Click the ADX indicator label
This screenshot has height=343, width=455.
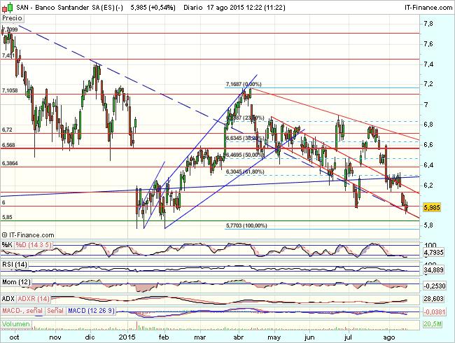click(8, 299)
